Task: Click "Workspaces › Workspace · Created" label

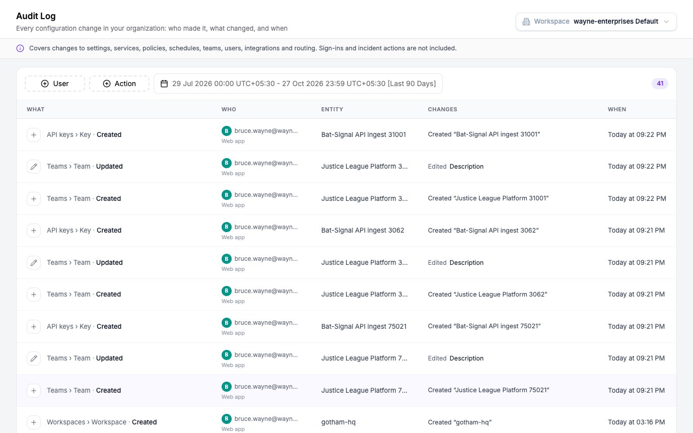Action: 102,422
